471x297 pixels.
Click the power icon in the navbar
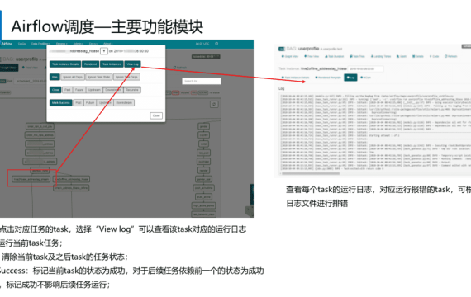click(216, 44)
